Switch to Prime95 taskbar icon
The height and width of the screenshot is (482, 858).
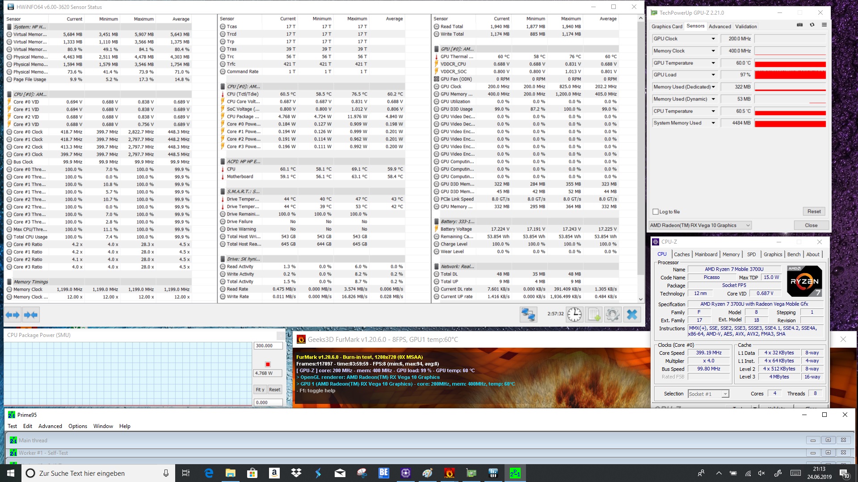click(515, 473)
